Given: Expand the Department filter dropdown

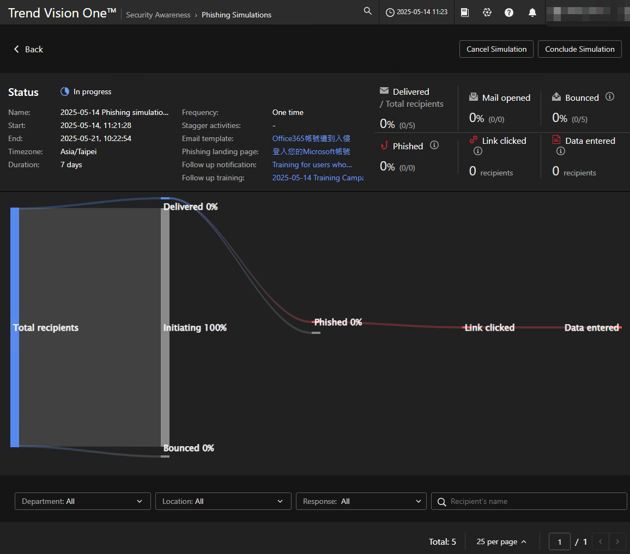Looking at the screenshot, I should [x=82, y=501].
